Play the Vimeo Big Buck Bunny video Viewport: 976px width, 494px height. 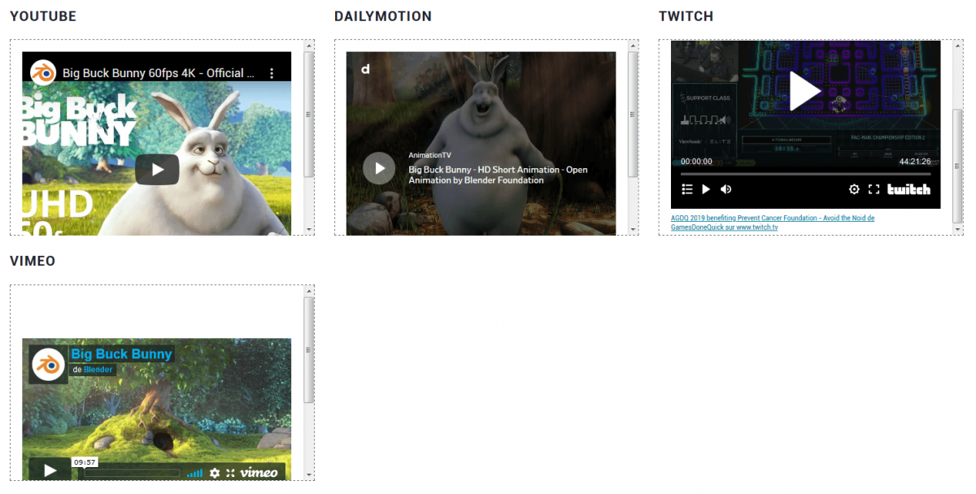(50, 470)
